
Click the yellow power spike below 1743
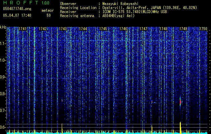tap(62, 129)
